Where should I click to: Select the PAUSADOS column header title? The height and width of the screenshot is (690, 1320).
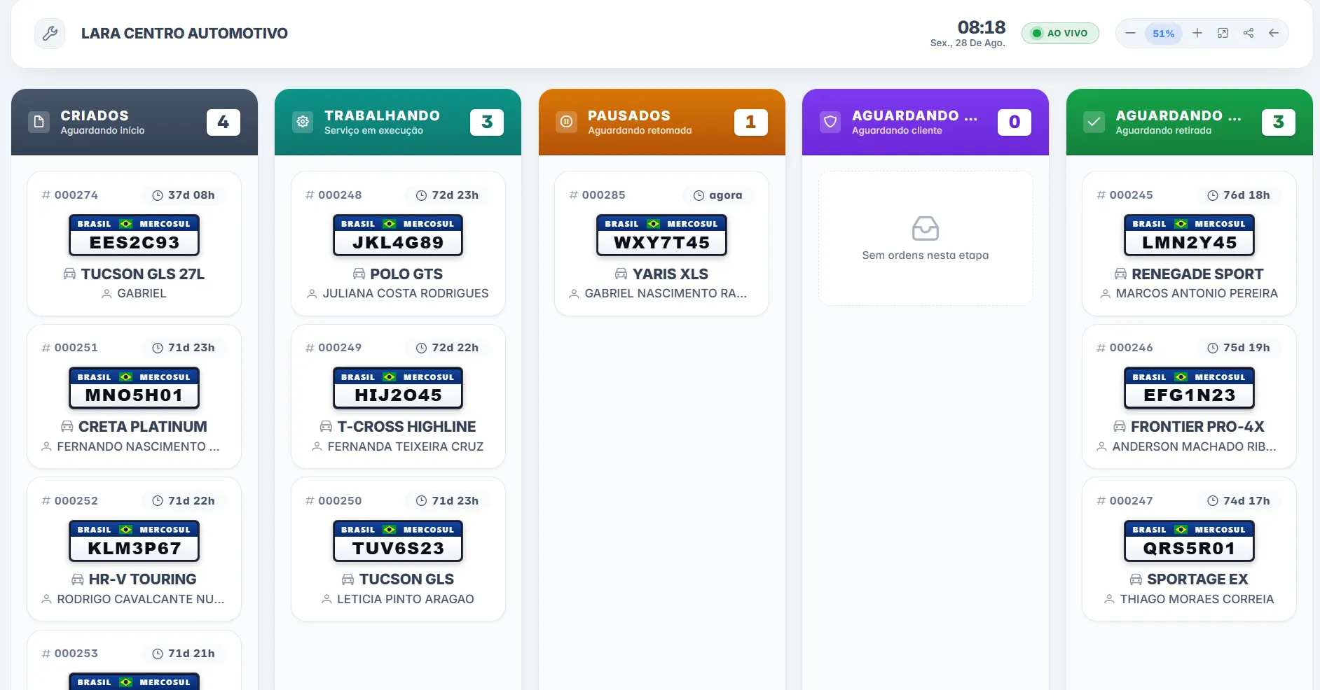(629, 115)
